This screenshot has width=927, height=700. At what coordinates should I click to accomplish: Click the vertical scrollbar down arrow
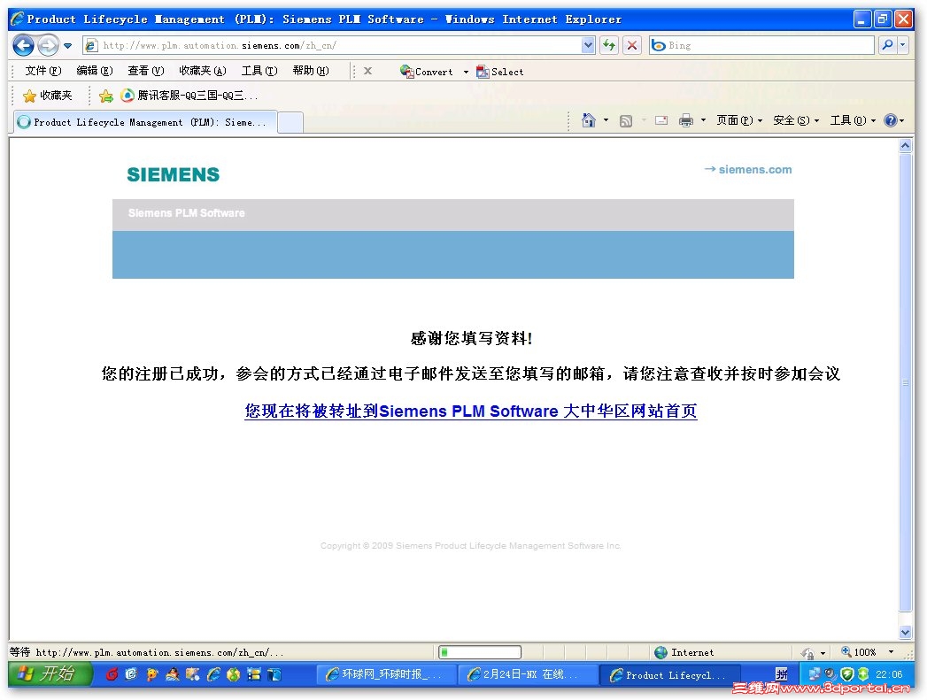pyautogui.click(x=905, y=632)
